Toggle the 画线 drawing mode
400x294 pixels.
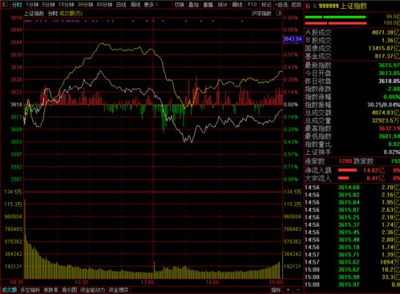click(236, 5)
